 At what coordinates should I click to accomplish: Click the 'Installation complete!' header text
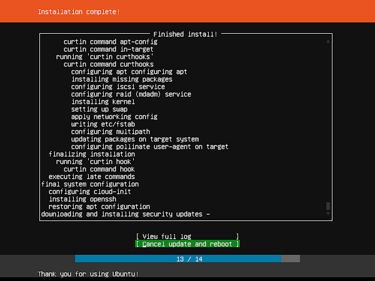point(79,12)
